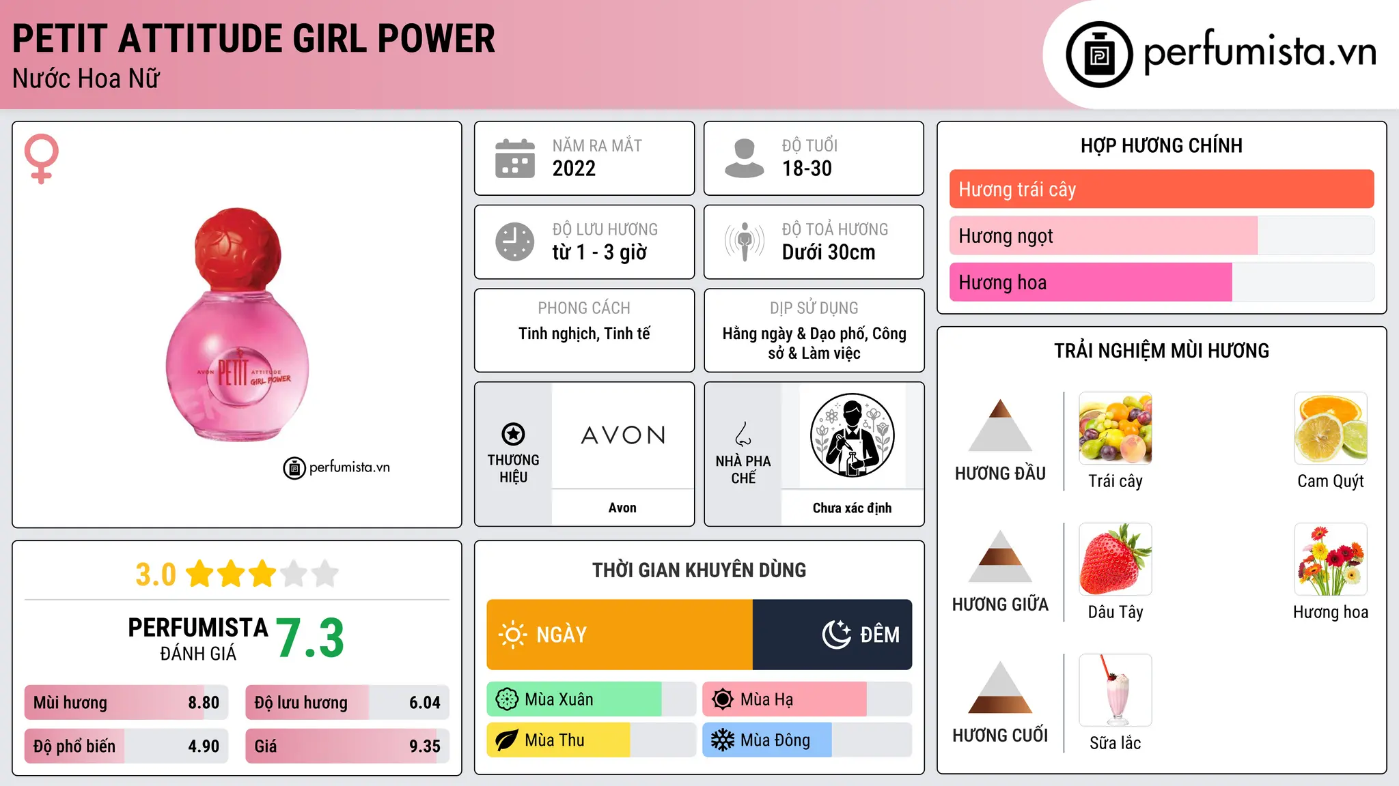Screen dimensions: 1399x786
Task: Click the Mùa Hạ season bar
Action: coord(807,699)
